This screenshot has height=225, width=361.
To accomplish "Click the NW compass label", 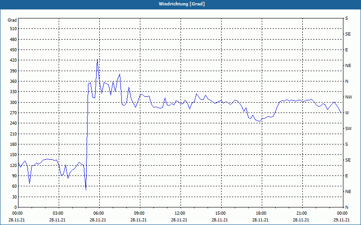I will [x=348, y=97].
